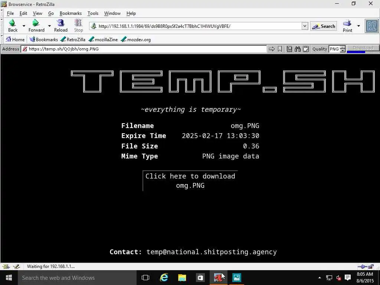Go forward with the Forward button
This screenshot has height=285, width=380.
pos(36,26)
